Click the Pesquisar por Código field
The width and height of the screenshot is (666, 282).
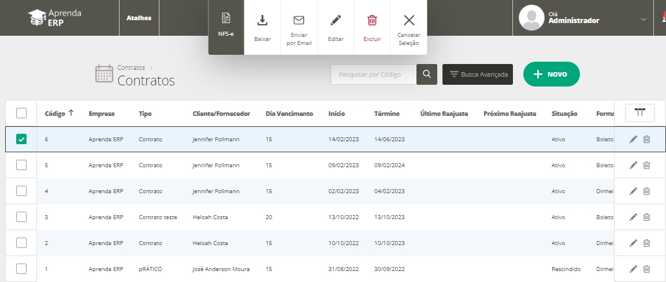[x=373, y=74]
